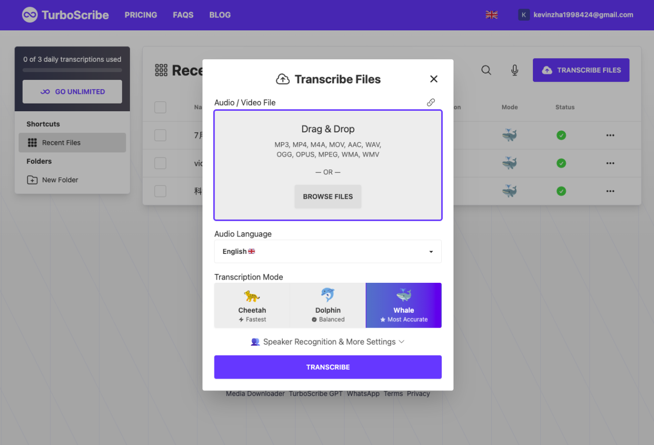Click the Drag & Drop upload area
This screenshot has height=445, width=654.
[328, 165]
